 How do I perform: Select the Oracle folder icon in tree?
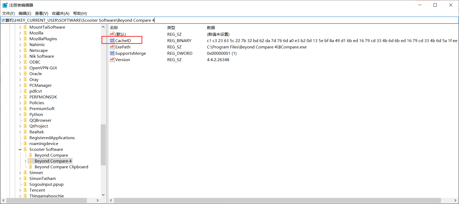[25, 74]
